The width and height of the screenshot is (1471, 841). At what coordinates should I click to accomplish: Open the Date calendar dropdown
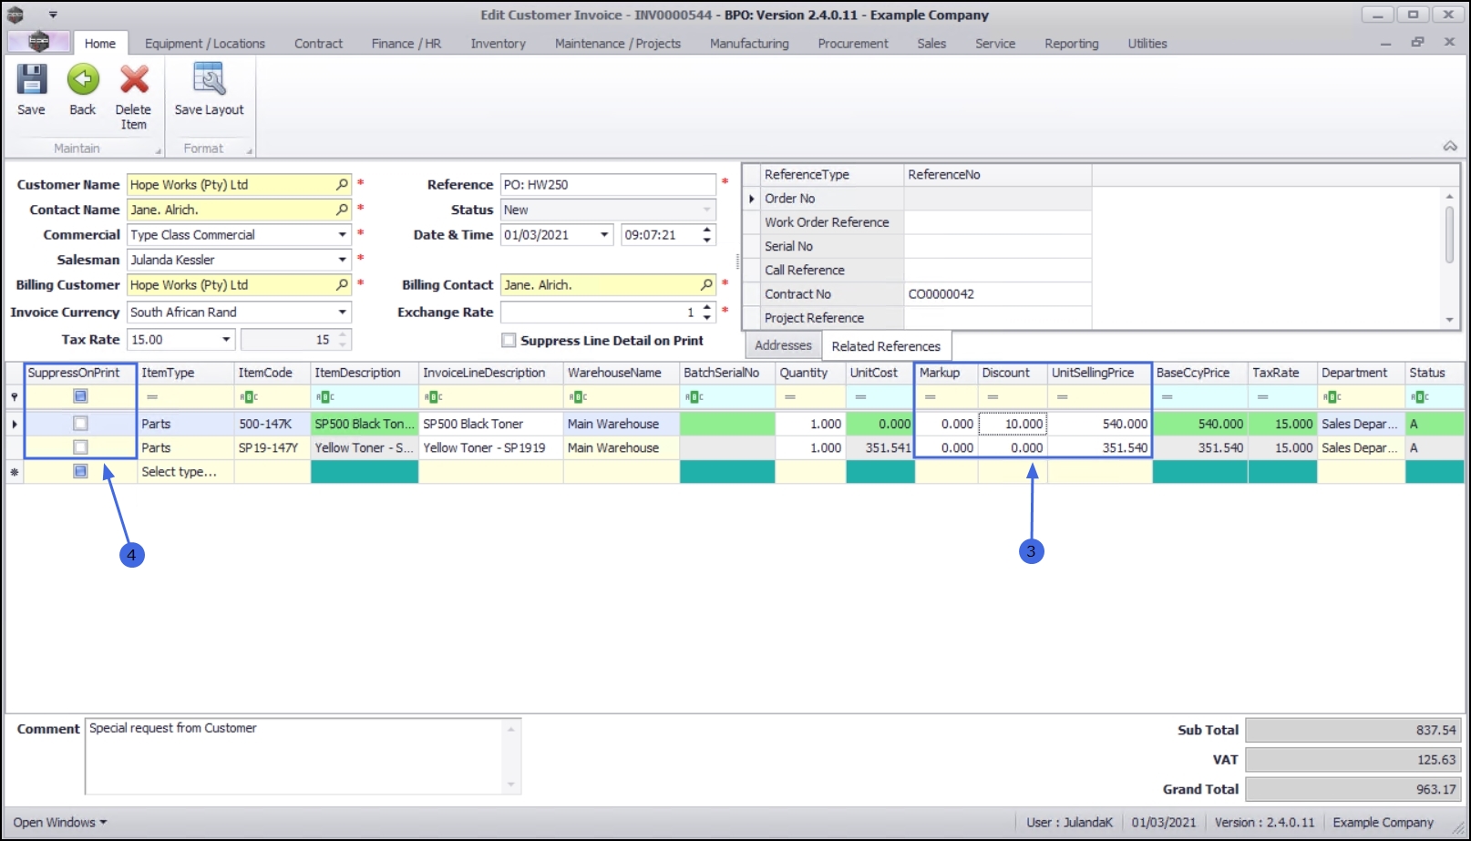coord(604,235)
